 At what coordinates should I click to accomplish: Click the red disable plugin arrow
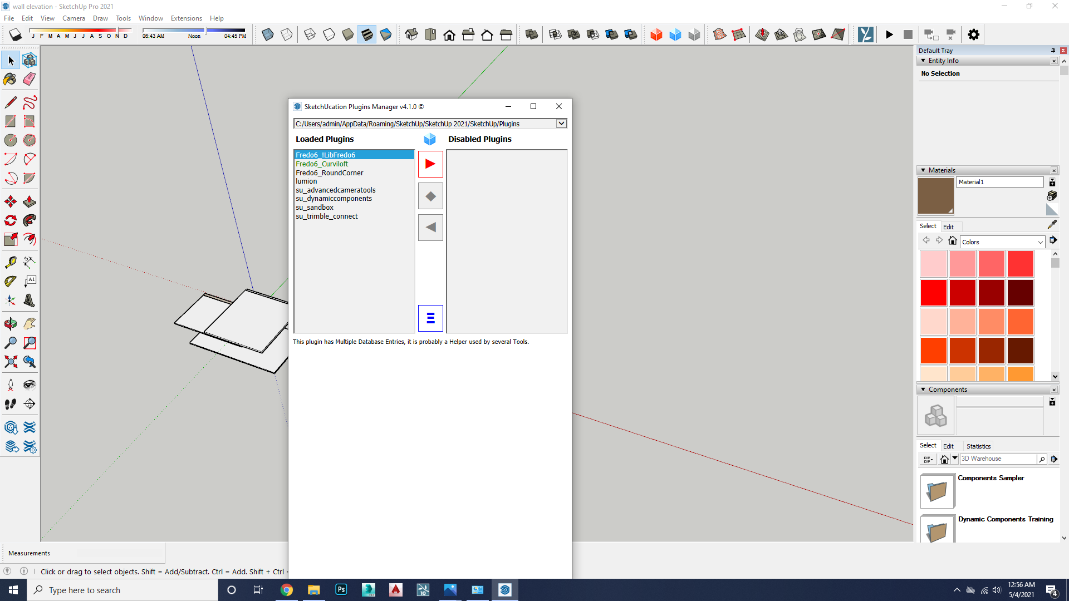pyautogui.click(x=430, y=164)
